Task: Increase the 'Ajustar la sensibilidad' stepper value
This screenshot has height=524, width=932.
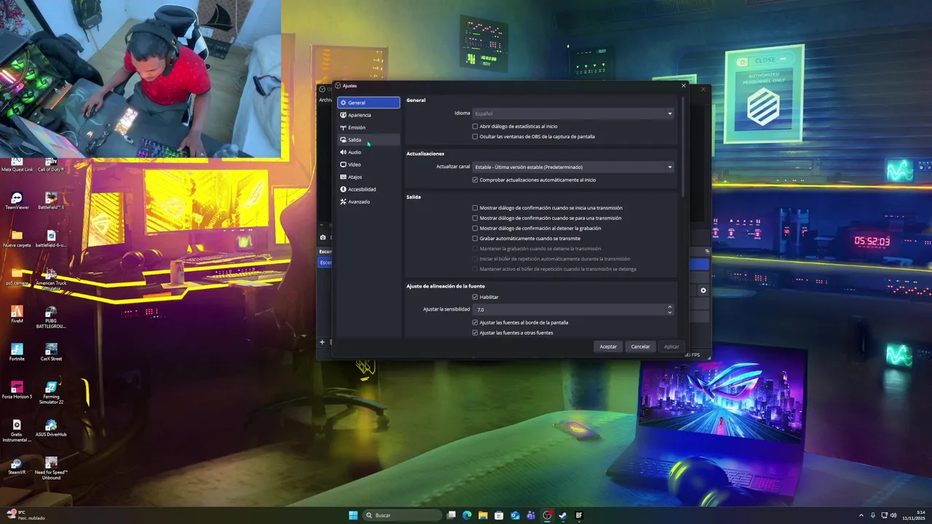Action: 670,307
